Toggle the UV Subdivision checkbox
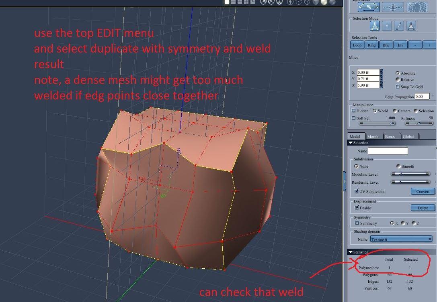Screen dimensions: 437x302 357,191
